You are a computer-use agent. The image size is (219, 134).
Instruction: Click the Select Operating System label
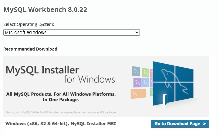(x=29, y=24)
